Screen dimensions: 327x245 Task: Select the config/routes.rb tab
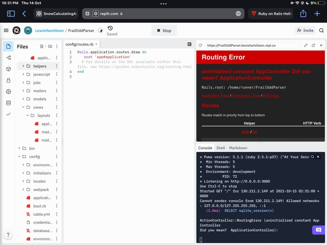click(79, 44)
